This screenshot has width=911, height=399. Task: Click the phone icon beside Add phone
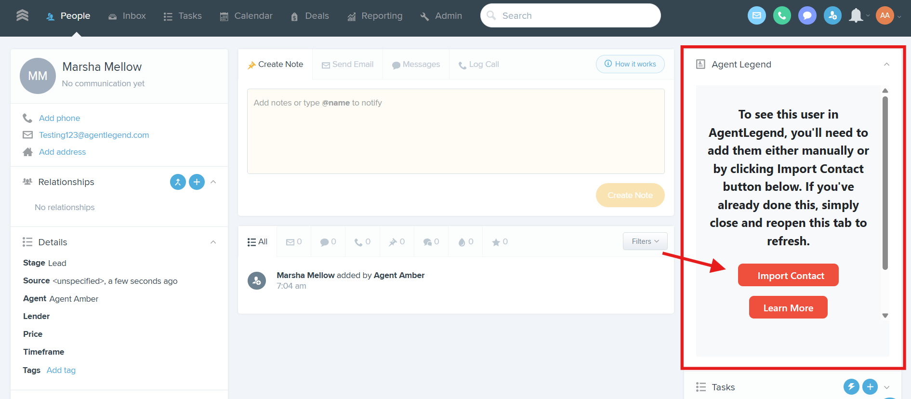pyautogui.click(x=27, y=118)
